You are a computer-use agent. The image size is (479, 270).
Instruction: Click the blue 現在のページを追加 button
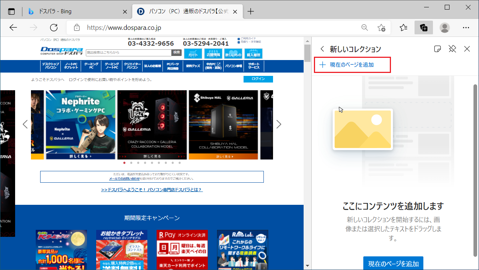click(393, 263)
